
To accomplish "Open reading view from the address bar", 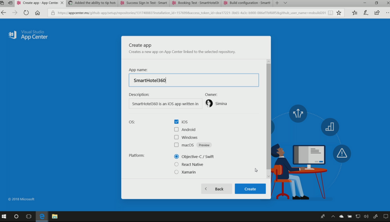I will (x=330, y=13).
